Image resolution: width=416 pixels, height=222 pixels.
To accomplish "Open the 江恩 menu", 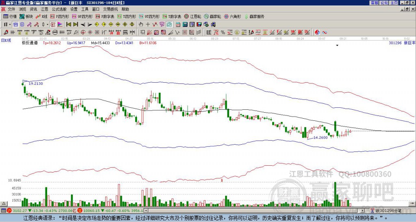I will [44, 9].
